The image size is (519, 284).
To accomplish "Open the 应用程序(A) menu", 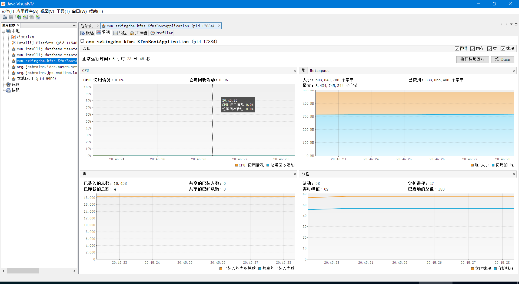I will click(x=27, y=11).
